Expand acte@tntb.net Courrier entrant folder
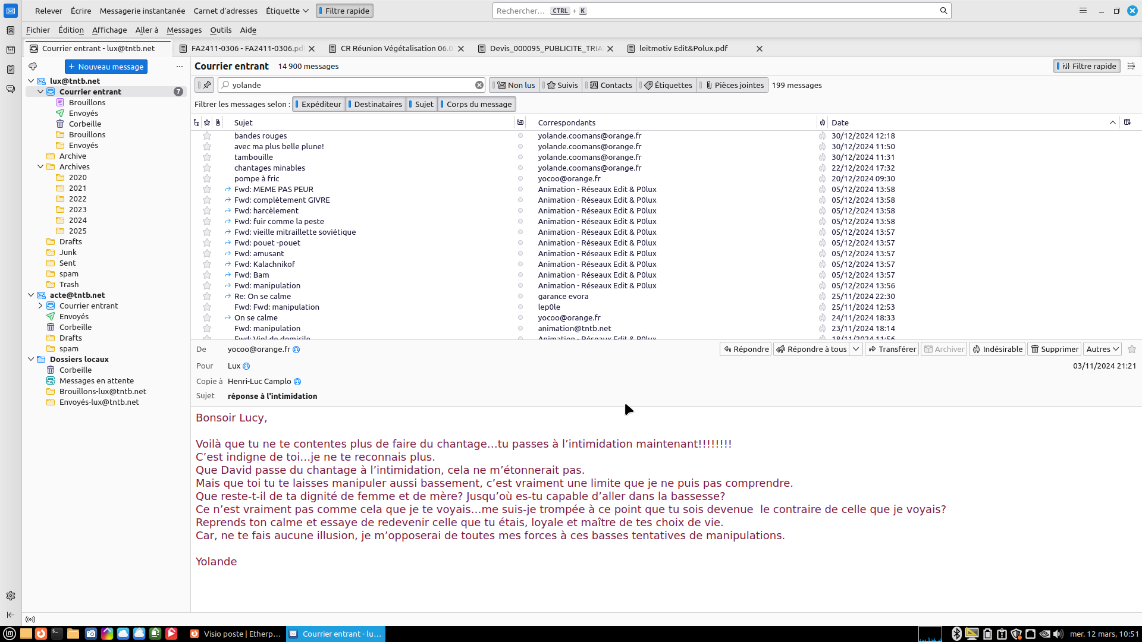The width and height of the screenshot is (1142, 642). [x=40, y=306]
